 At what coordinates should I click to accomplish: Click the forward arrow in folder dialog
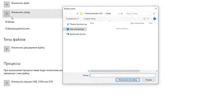click(x=71, y=14)
